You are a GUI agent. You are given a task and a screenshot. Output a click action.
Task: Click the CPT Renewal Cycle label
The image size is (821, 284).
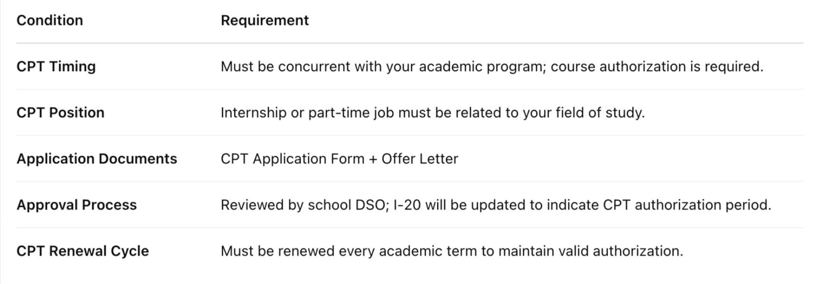pyautogui.click(x=83, y=251)
